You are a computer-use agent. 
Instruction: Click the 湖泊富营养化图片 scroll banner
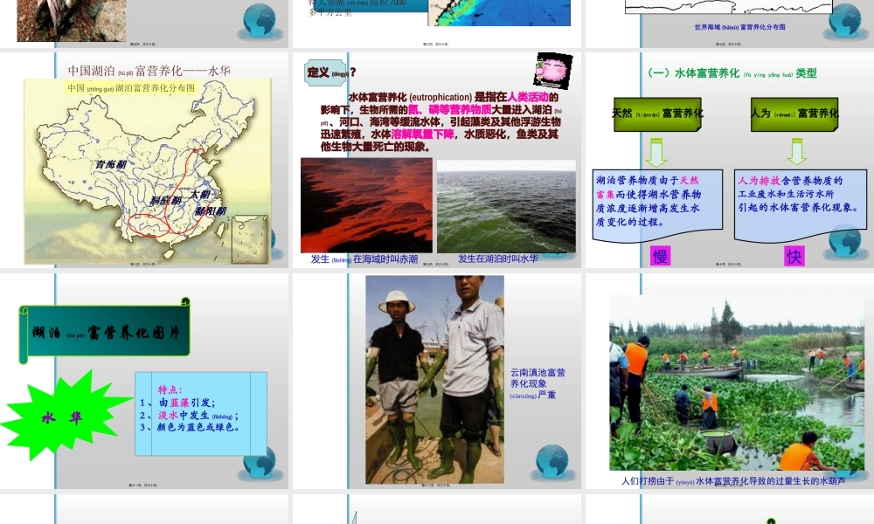point(107,331)
